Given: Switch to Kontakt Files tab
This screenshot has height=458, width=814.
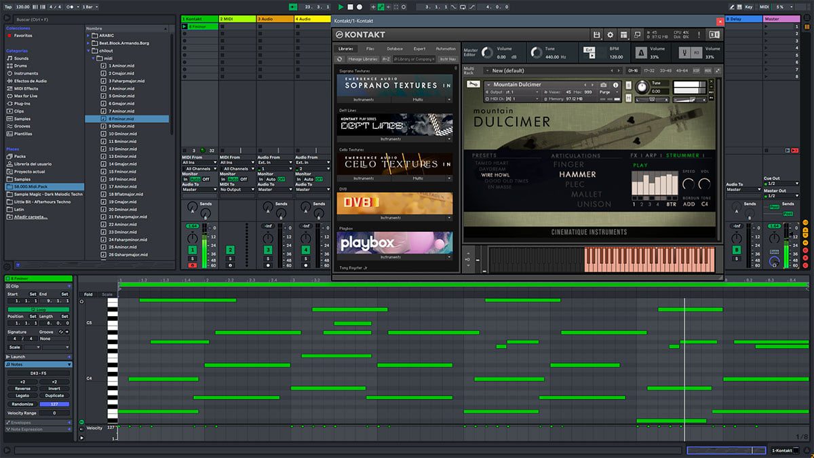Looking at the screenshot, I should point(370,49).
